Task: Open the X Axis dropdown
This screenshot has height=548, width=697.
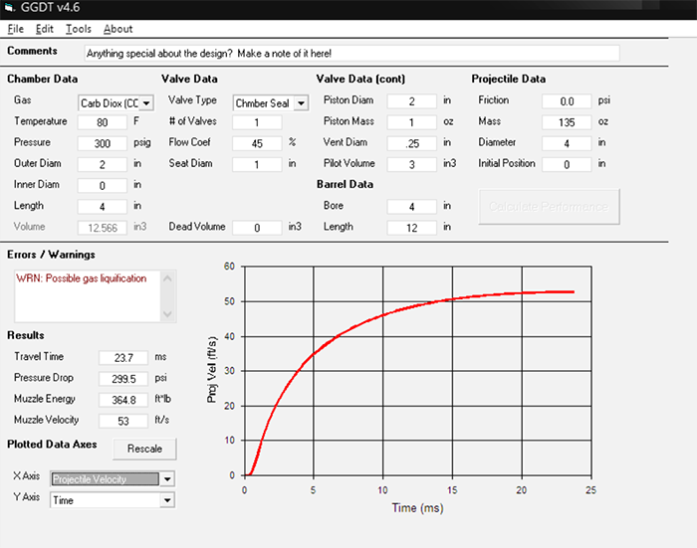Action: tap(166, 478)
